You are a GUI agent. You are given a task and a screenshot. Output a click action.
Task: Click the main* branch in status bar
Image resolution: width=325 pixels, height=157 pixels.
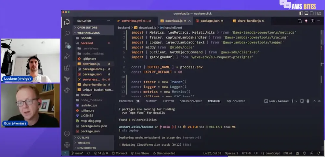pyautogui.click(x=77, y=153)
